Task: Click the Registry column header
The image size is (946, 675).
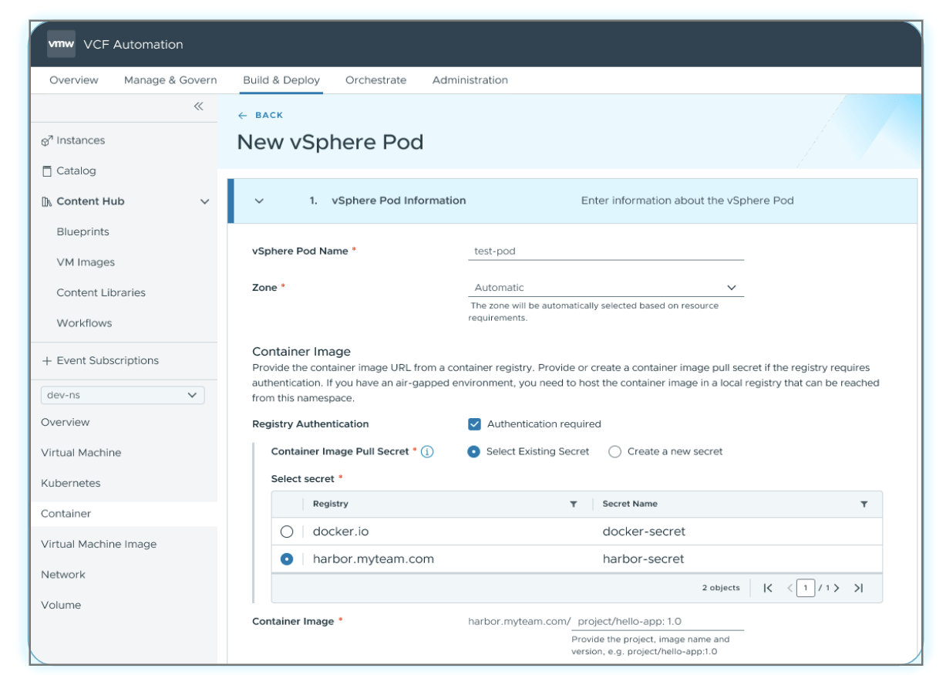Action: point(331,505)
